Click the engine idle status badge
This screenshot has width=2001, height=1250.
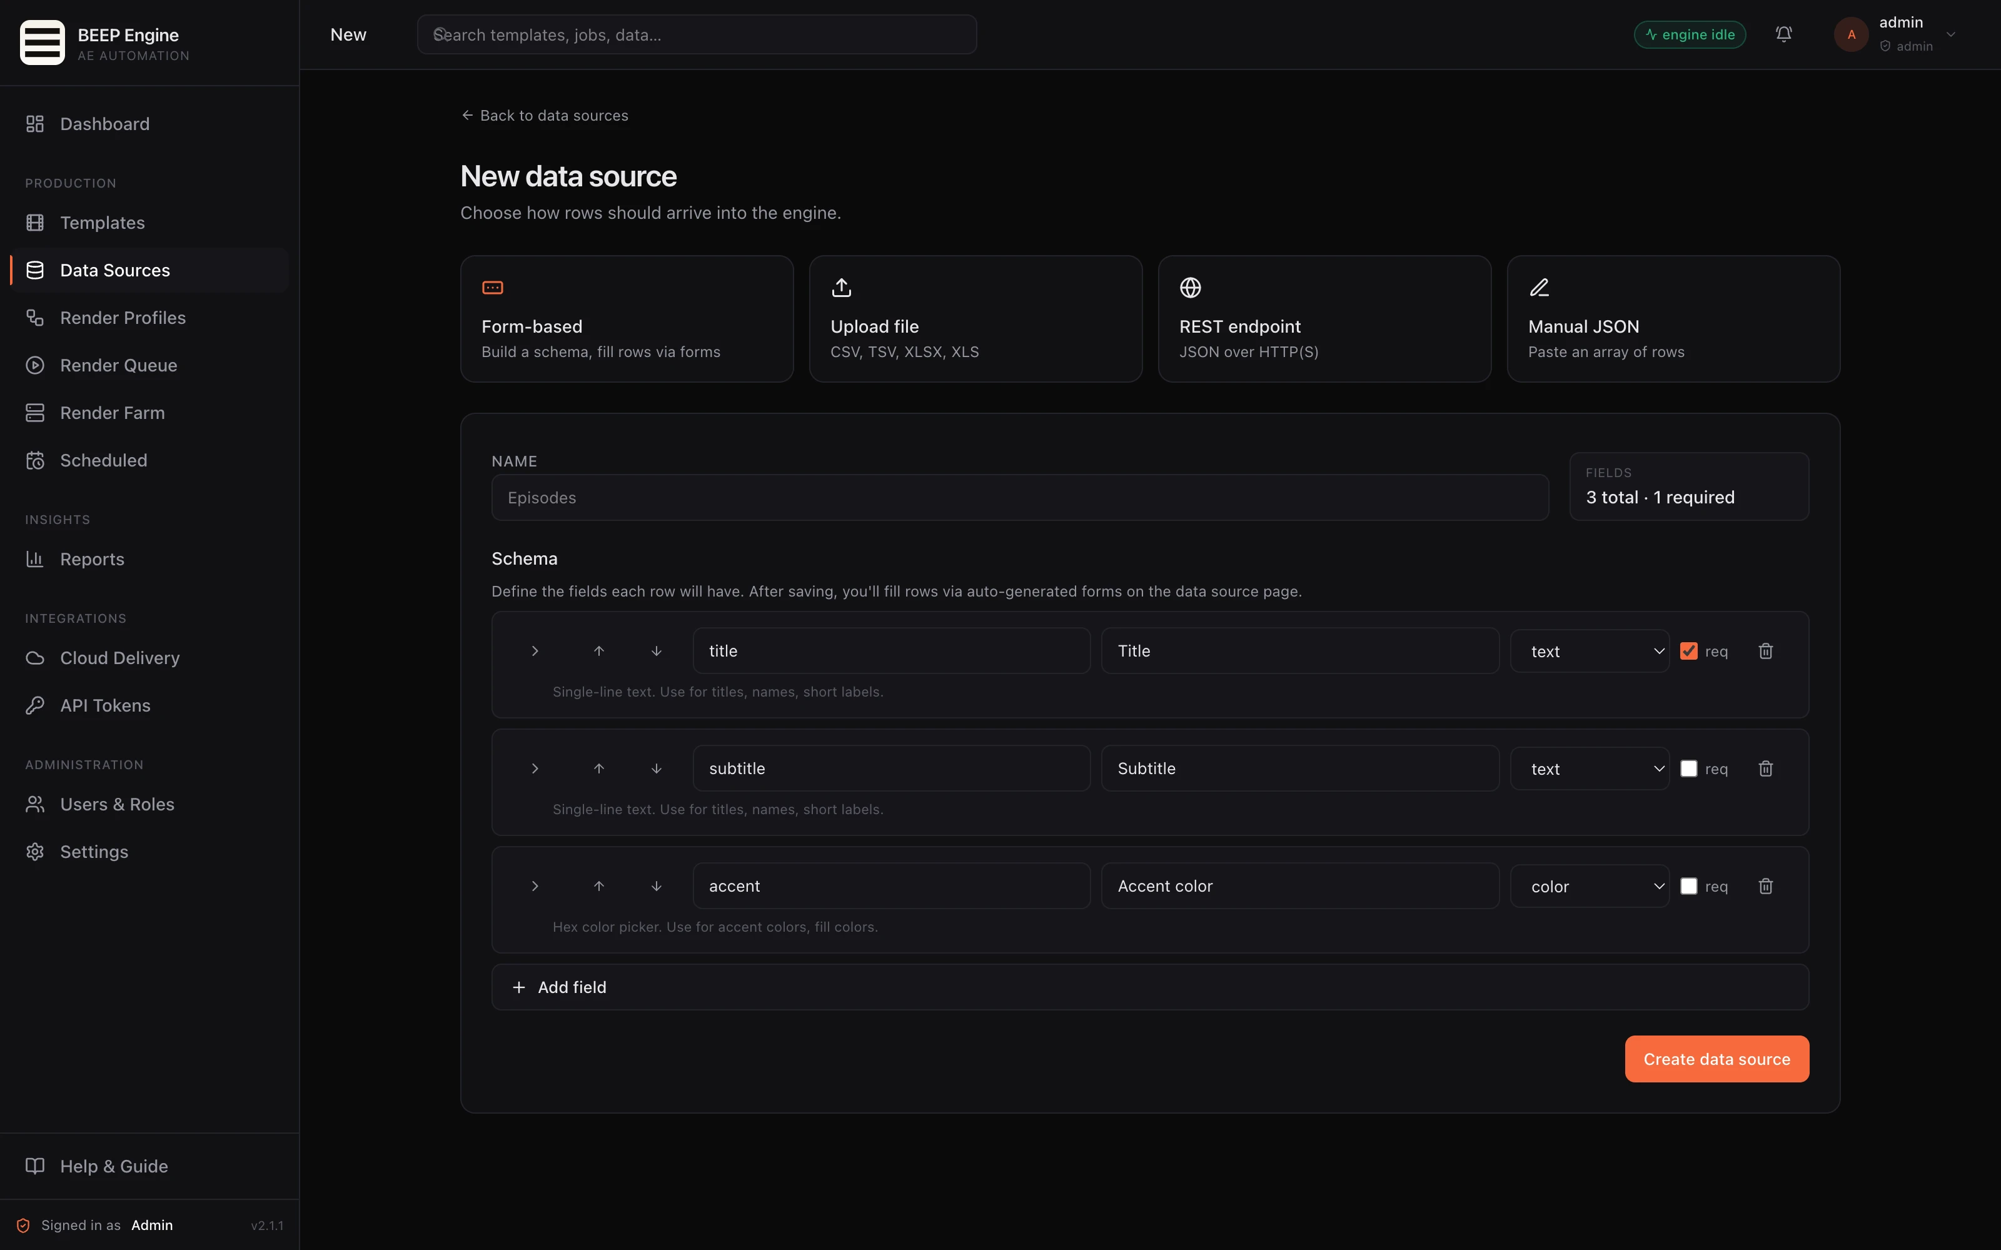[1690, 35]
